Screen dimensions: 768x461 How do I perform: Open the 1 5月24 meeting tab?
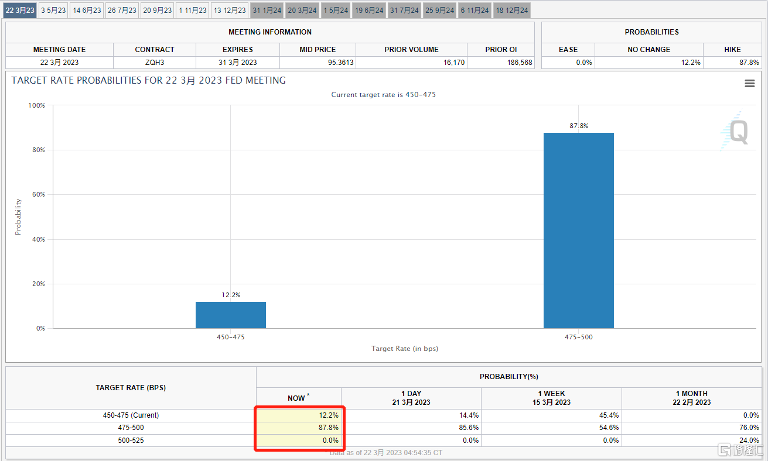336,11
